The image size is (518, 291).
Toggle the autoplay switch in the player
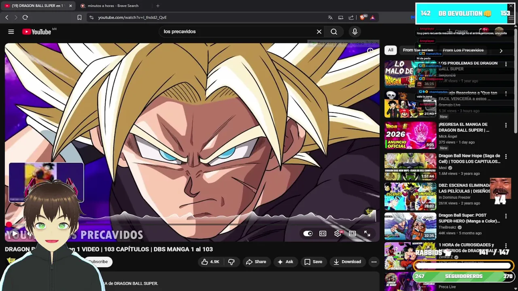(x=308, y=234)
